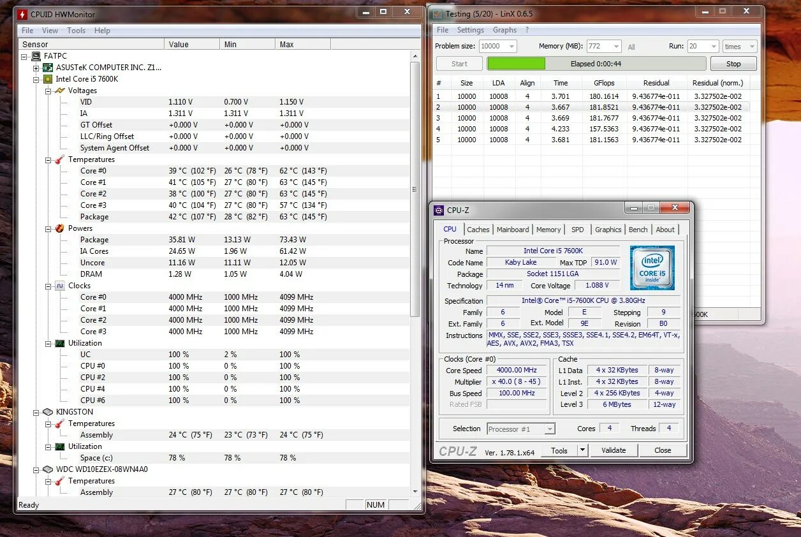Switch to the Bench tab in CPU-Z
The width and height of the screenshot is (801, 537).
[638, 230]
